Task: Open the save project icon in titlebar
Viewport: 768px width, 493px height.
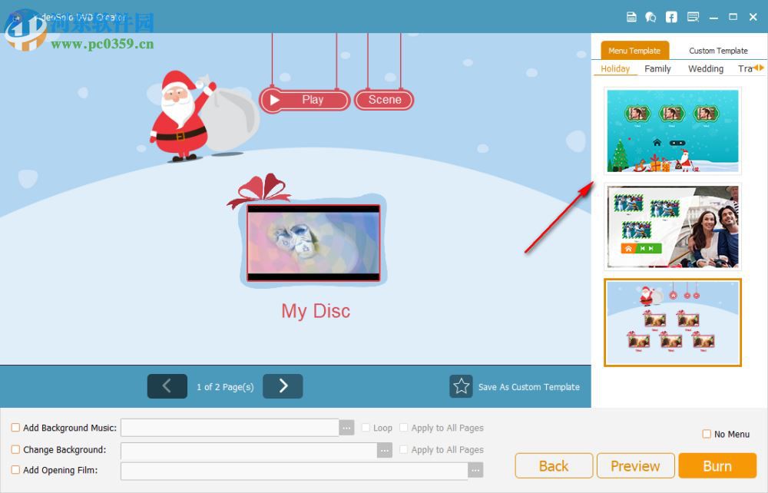Action: pos(631,17)
